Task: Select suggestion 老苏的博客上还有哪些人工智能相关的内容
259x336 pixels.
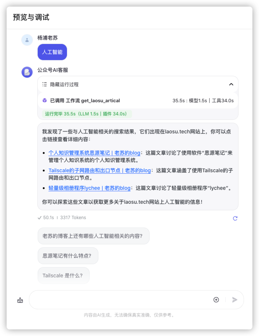Action: (x=93, y=236)
